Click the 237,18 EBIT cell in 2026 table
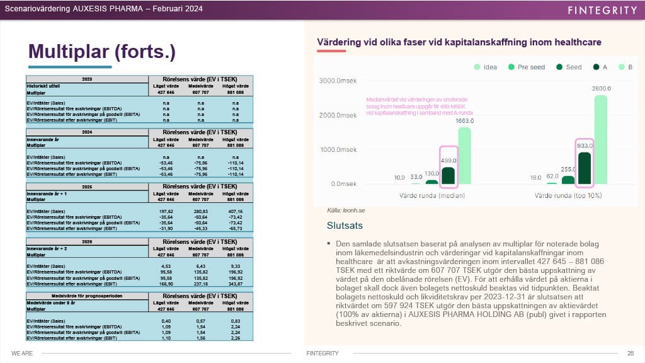Viewport: 645px width, 363px height. tap(201, 284)
